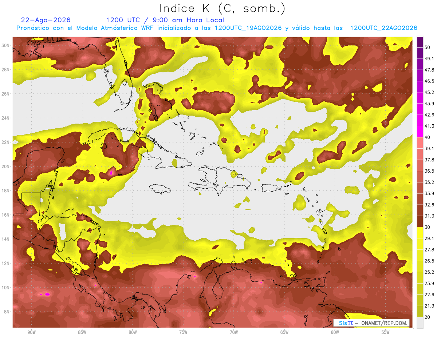Click the 16N latitude label
The height and width of the screenshot is (337, 437).
click(x=6, y=215)
